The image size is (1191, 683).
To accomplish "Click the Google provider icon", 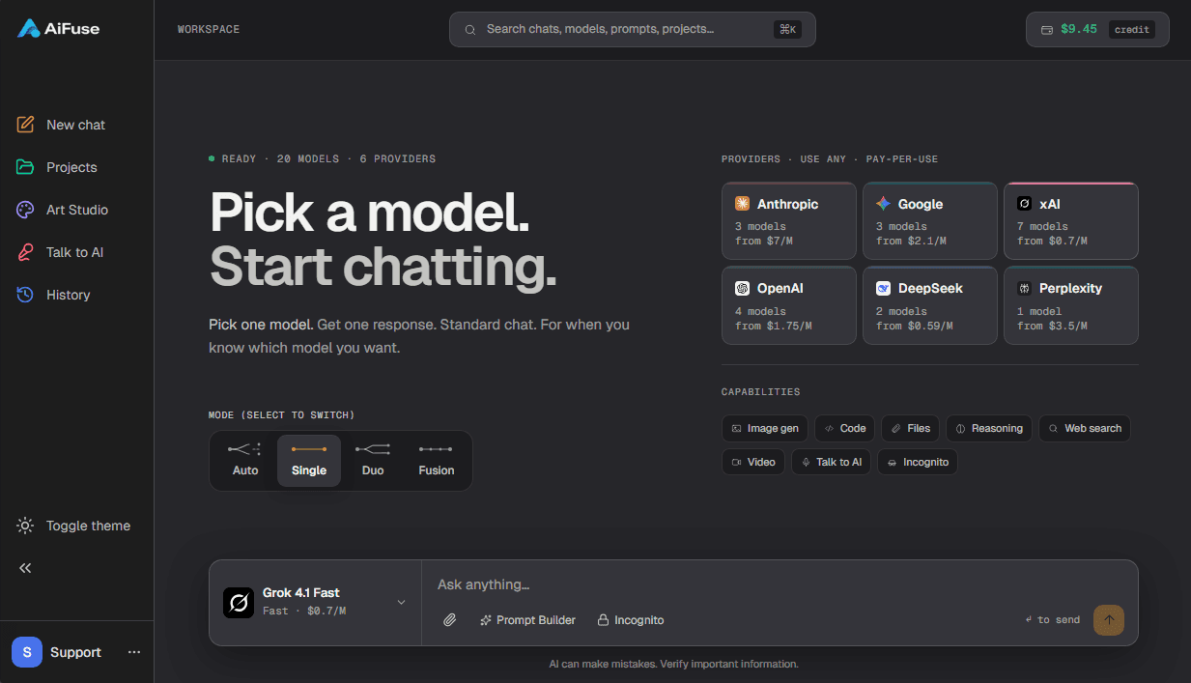I will click(883, 204).
